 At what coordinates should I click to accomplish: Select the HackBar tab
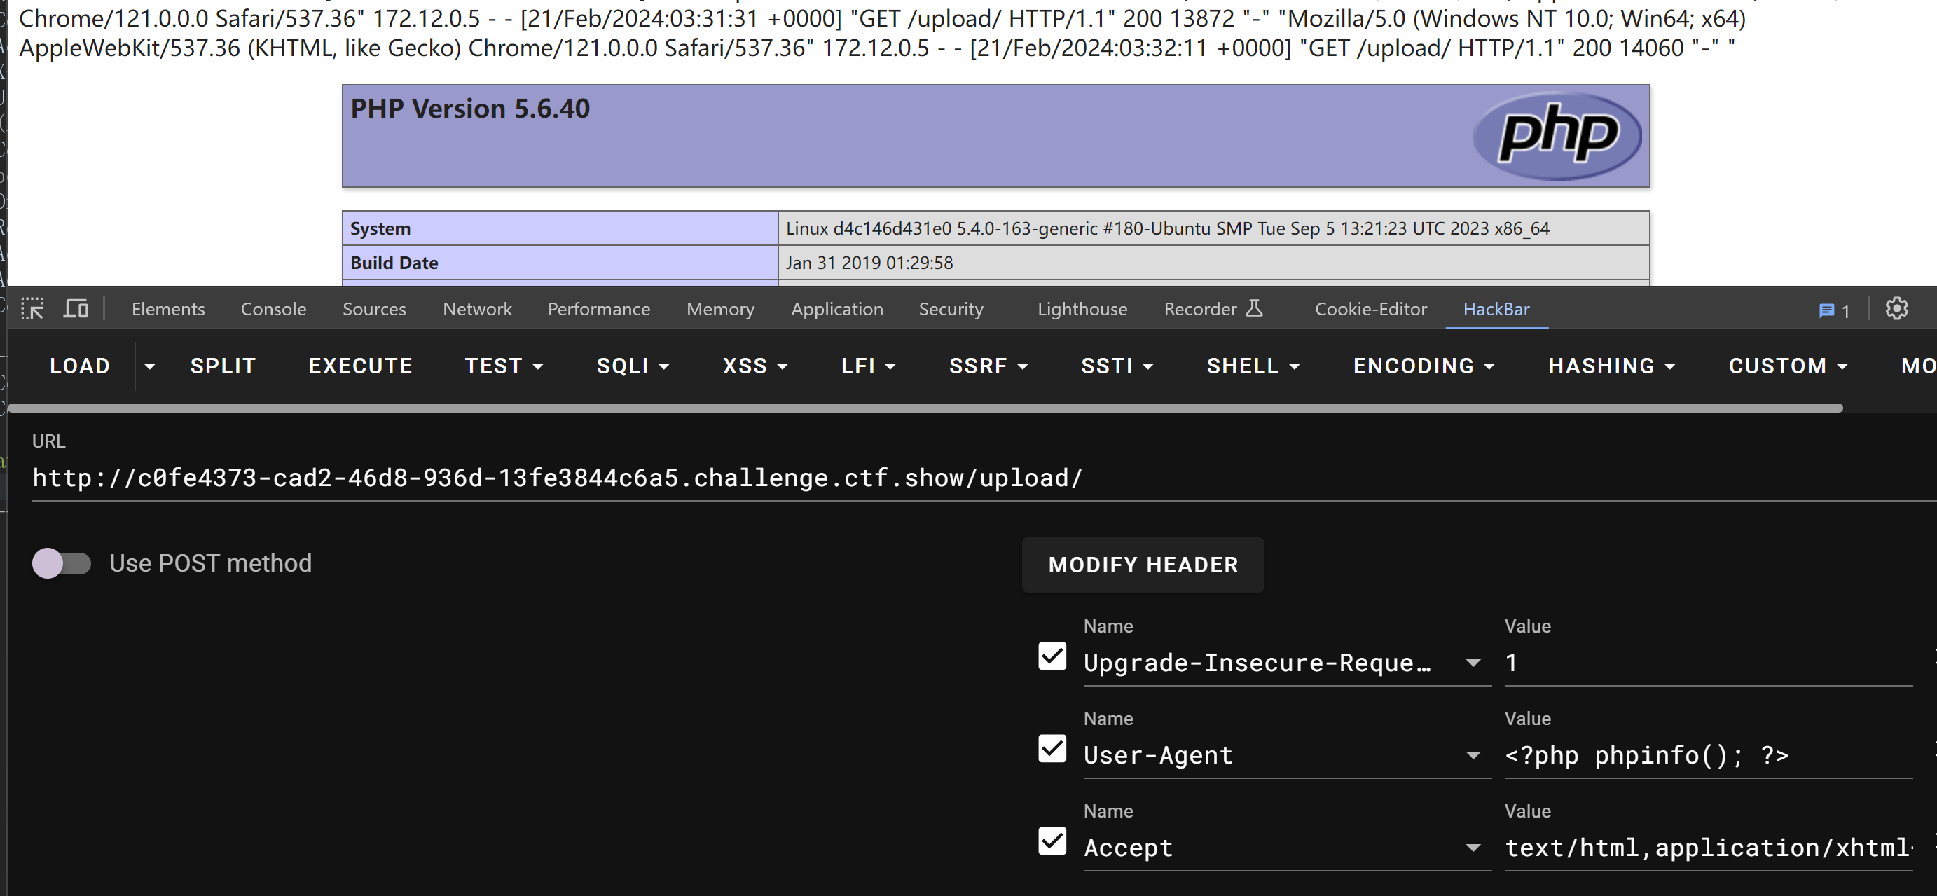point(1496,309)
